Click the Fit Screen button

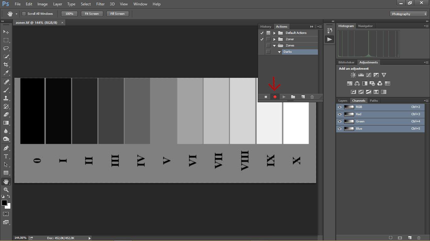point(92,14)
